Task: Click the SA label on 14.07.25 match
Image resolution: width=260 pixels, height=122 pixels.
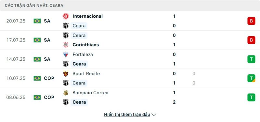Action: 47,59
